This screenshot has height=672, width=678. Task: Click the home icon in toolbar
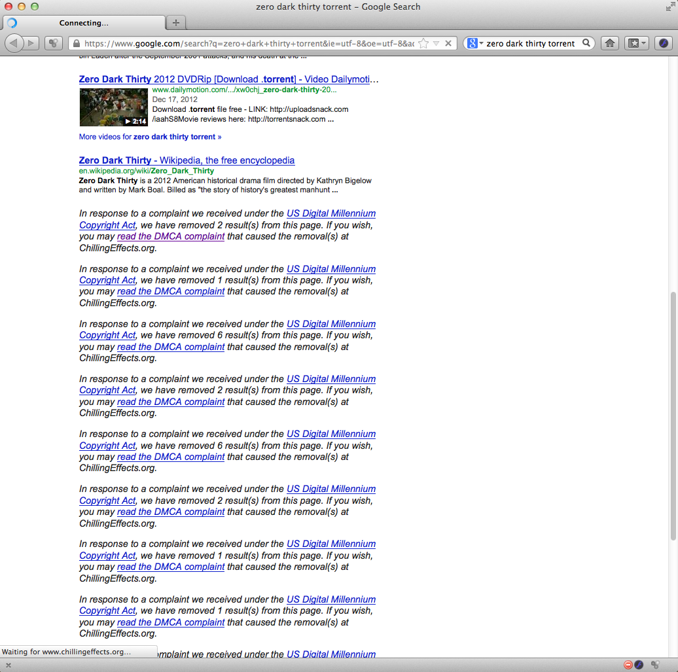tap(610, 43)
